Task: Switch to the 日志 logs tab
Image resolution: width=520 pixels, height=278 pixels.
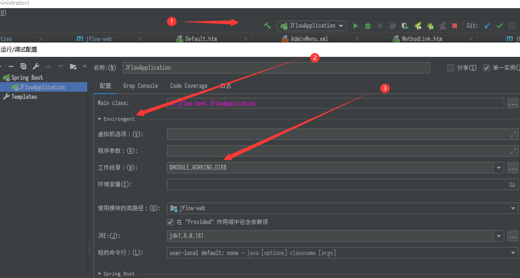Action: [x=226, y=86]
